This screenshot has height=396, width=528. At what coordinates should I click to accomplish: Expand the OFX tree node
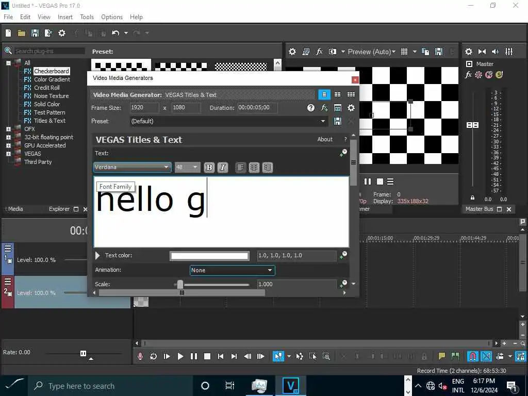pyautogui.click(x=8, y=129)
